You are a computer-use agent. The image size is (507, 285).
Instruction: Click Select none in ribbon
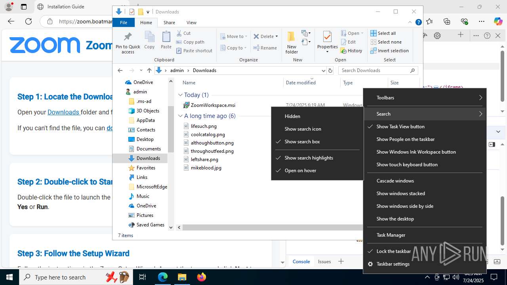tap(386, 42)
